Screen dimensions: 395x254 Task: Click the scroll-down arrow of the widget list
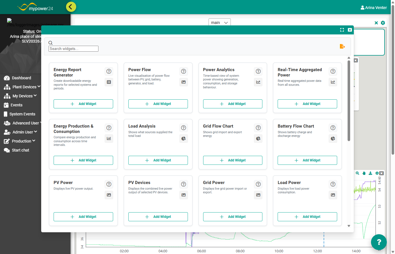click(x=349, y=226)
